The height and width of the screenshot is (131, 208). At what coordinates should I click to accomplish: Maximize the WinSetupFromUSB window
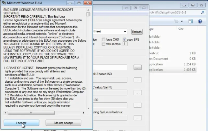click(x=135, y=8)
